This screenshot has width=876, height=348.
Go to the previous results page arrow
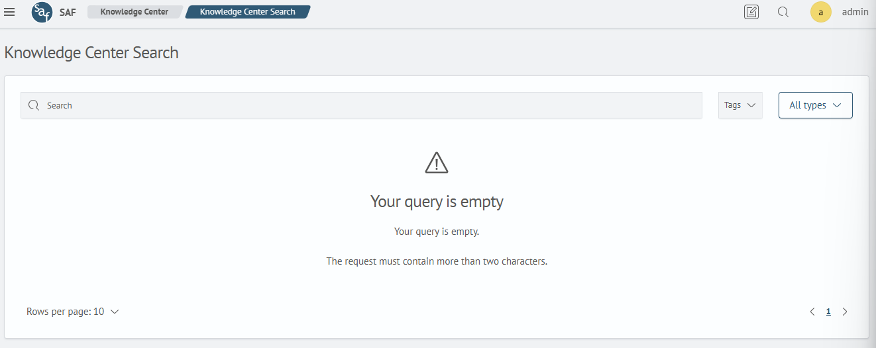coord(812,312)
